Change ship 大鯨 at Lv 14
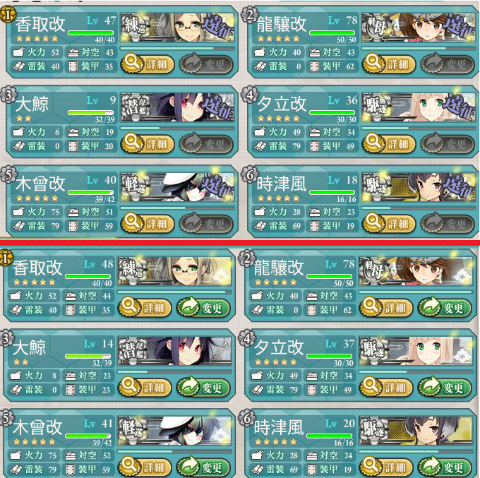480x478 pixels. click(x=203, y=388)
